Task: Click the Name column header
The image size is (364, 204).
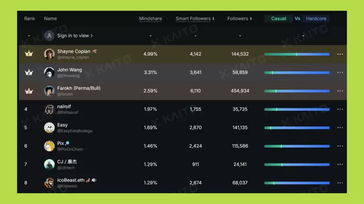Action: [50, 19]
